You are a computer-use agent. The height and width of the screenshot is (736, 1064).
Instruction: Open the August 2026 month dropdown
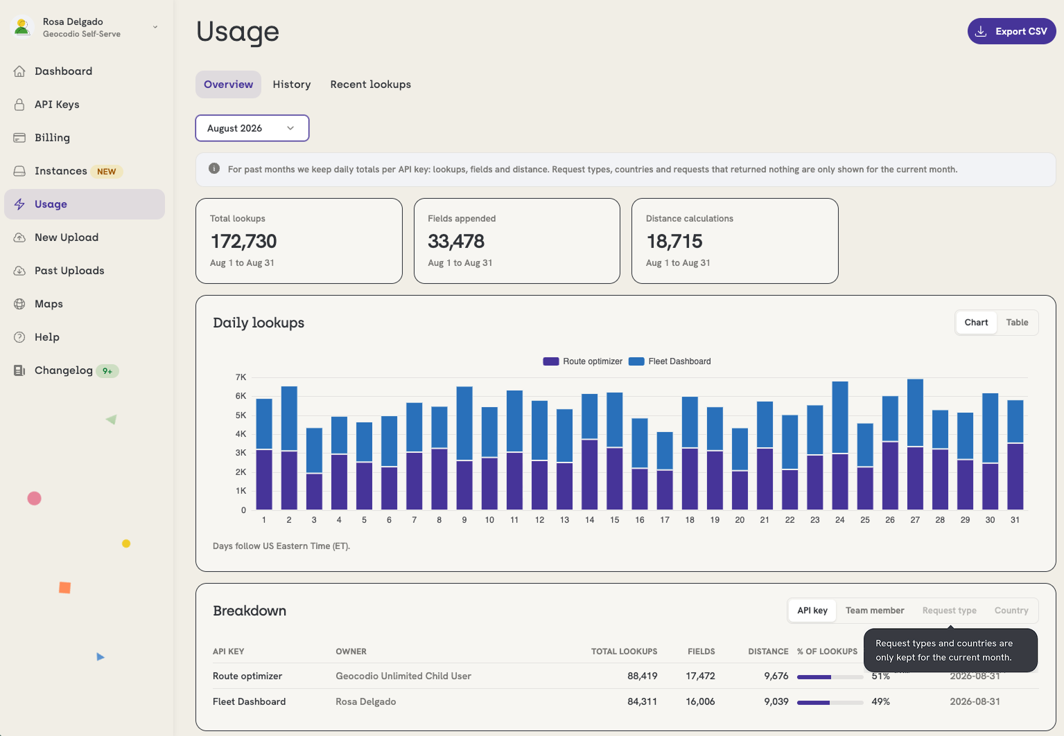pyautogui.click(x=252, y=128)
